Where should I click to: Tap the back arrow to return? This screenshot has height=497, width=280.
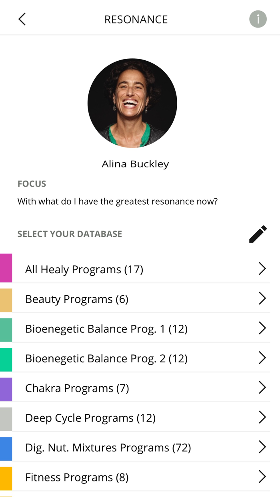pos(22,19)
